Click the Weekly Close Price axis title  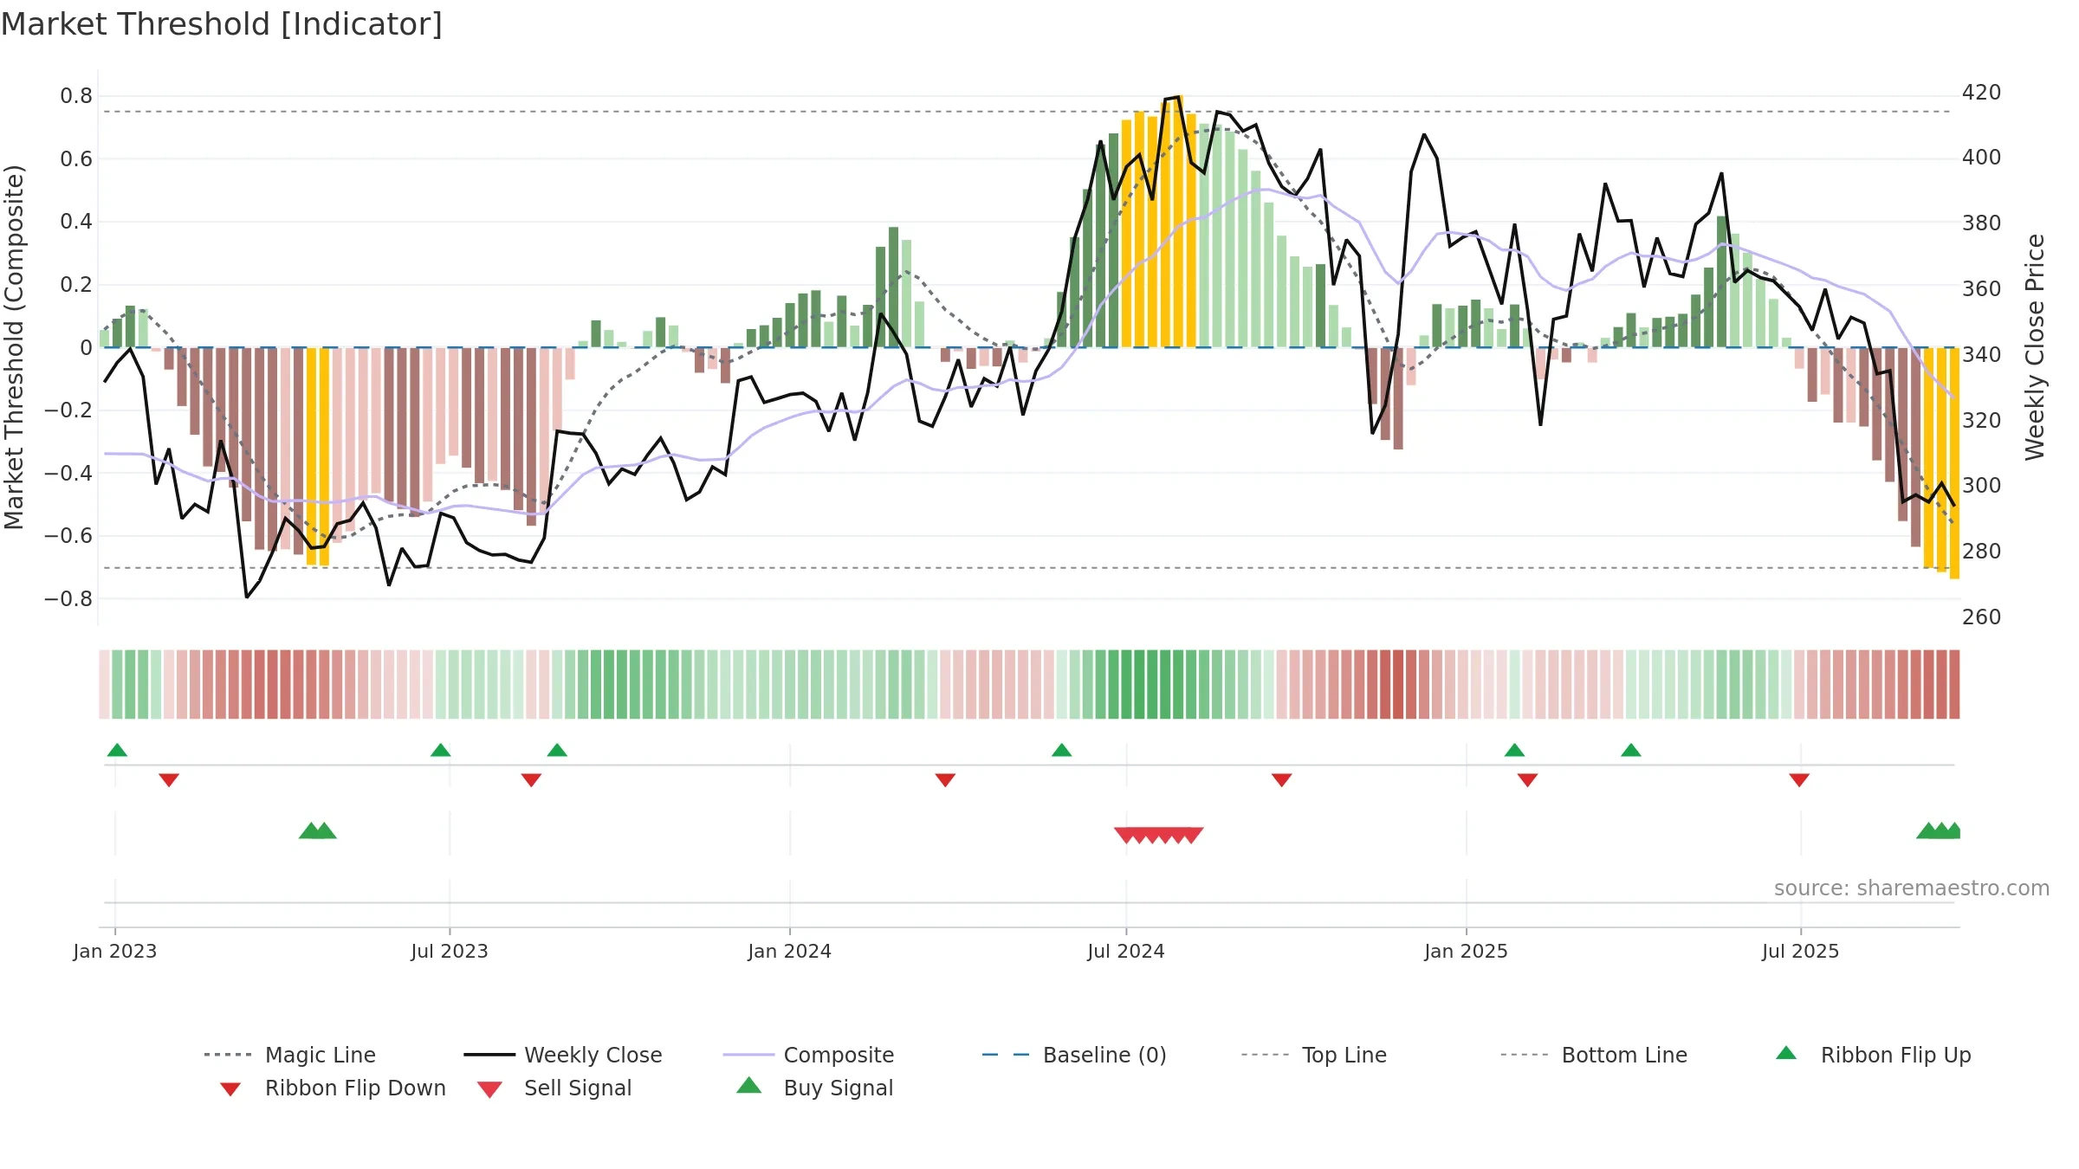pos(2035,346)
